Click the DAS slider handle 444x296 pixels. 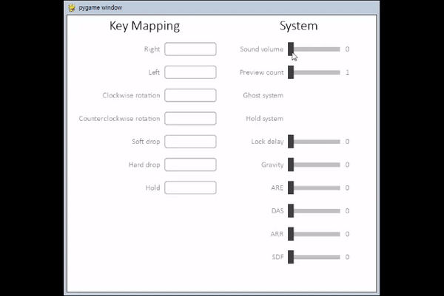(291, 211)
